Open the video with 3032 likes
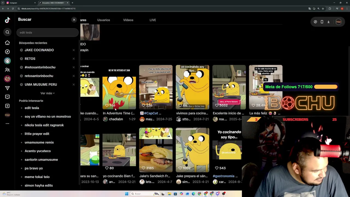 point(229,87)
